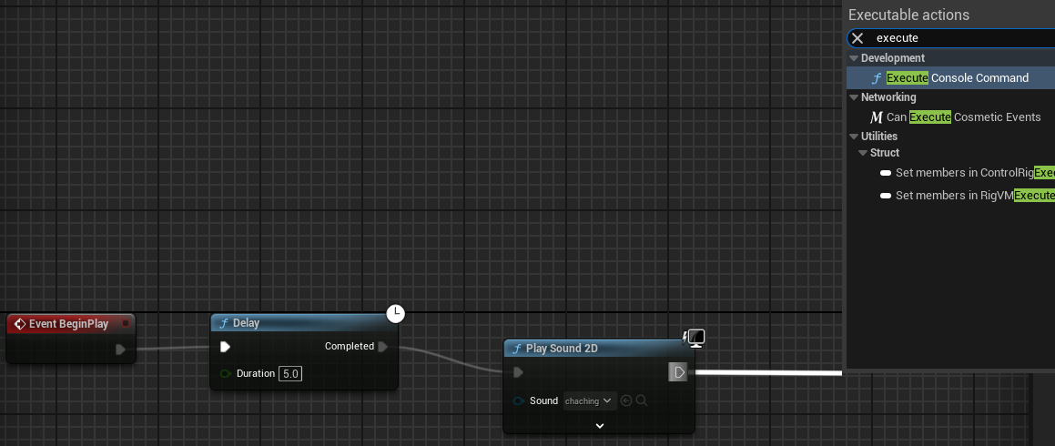Click the latent clock icon on Delay node
Image resolution: width=1055 pixels, height=446 pixels.
tap(395, 314)
